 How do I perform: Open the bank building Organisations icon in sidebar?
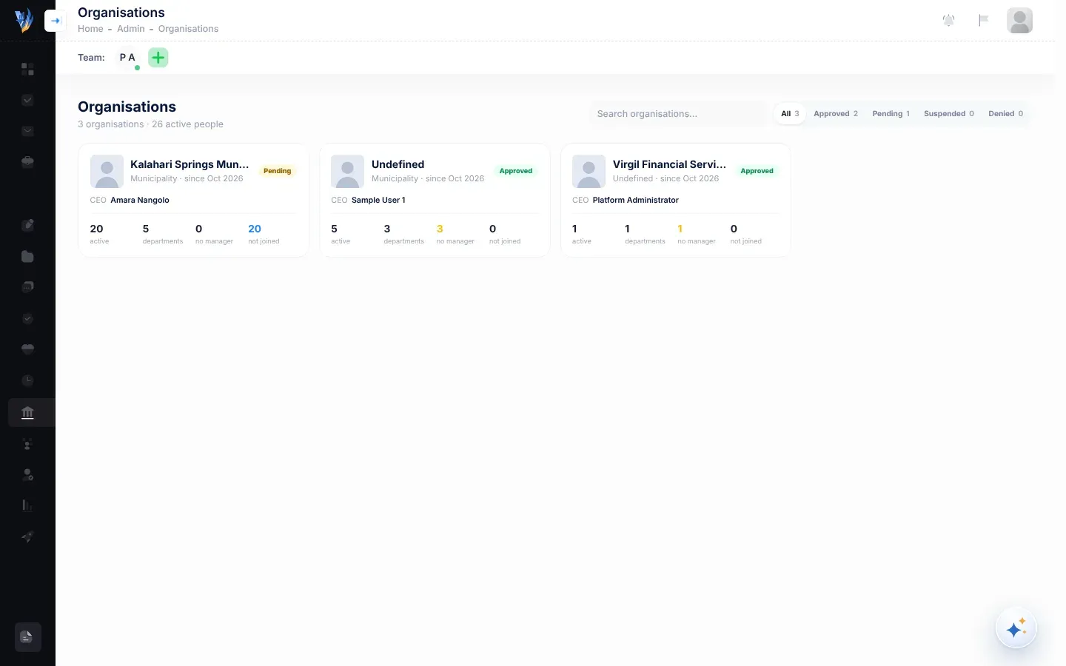coord(27,412)
